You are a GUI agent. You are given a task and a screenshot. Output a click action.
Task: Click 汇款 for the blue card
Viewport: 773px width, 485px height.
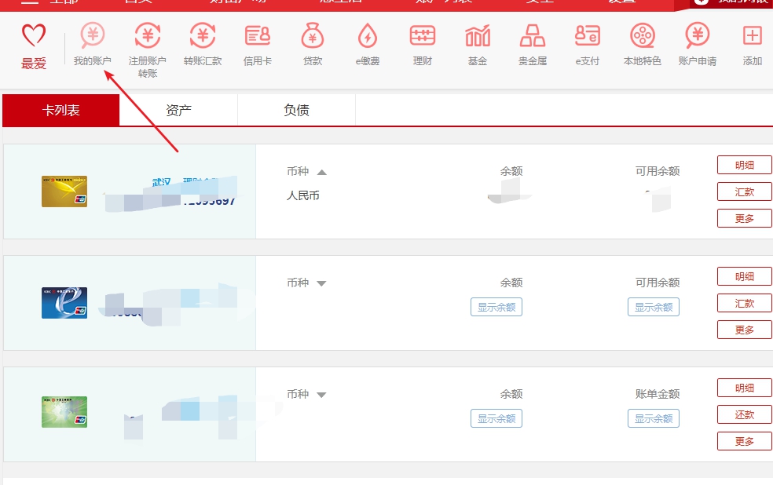745,303
